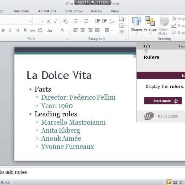Switch to Review tab
185x185 pixels.
[x=97, y=11]
